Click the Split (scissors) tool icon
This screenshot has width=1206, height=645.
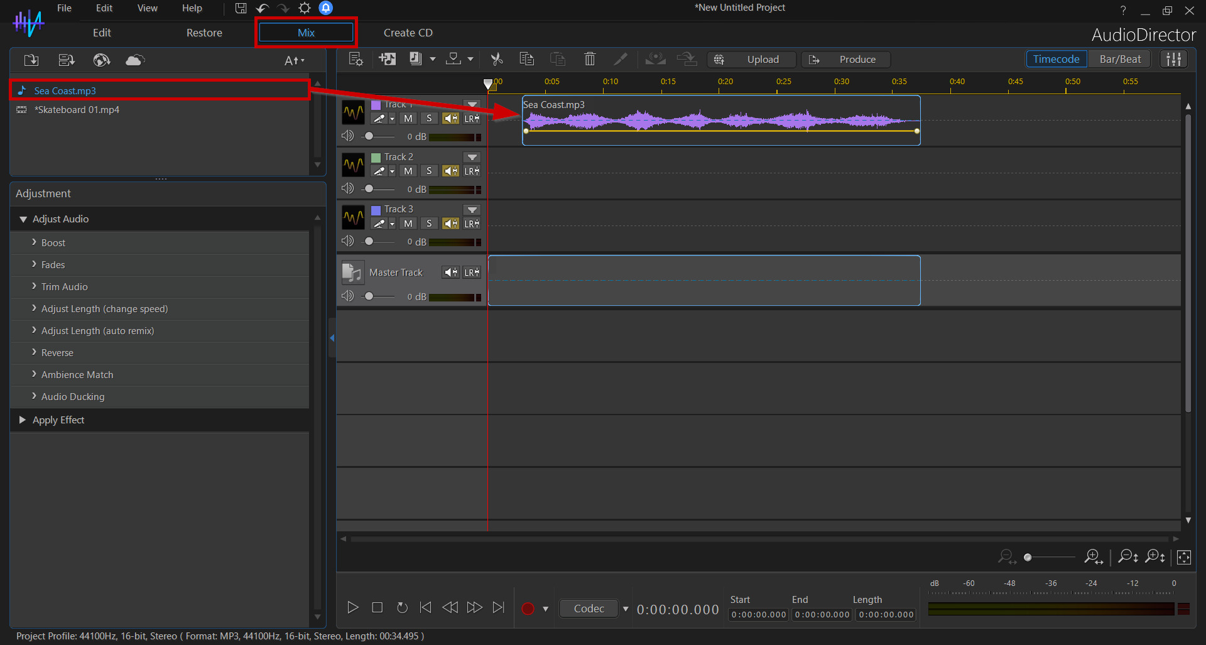[x=496, y=59]
